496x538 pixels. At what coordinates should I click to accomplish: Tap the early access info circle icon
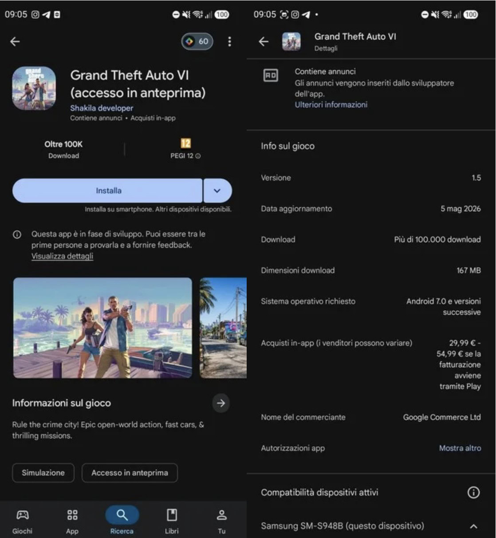(17, 234)
